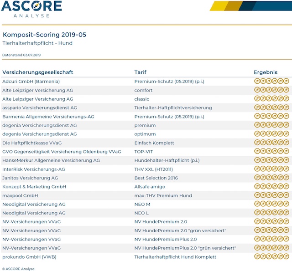
Task: Click the Allsafe amigo tariff
Action: coord(150,187)
